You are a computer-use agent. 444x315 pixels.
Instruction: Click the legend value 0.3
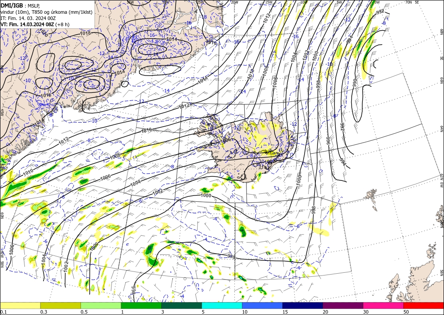(44, 312)
